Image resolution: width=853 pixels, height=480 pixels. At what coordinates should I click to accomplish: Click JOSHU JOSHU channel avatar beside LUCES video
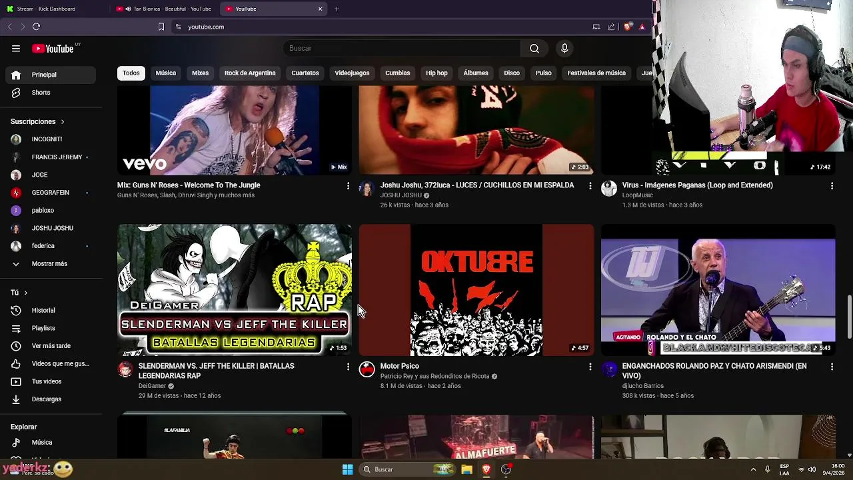coord(367,189)
